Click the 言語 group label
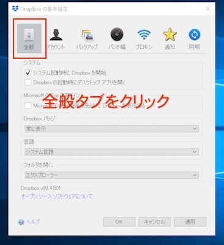The height and width of the screenshot is (245, 224). coord(29,141)
